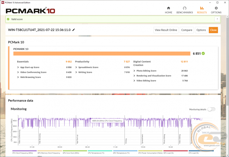Click the App Start-up value 8 950
The height and width of the screenshot is (157, 229).
click(69, 67)
